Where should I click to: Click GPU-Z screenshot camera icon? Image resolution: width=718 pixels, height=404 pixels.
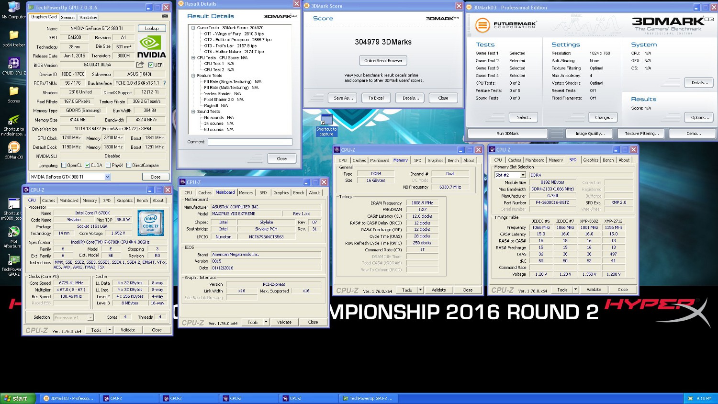(165, 16)
